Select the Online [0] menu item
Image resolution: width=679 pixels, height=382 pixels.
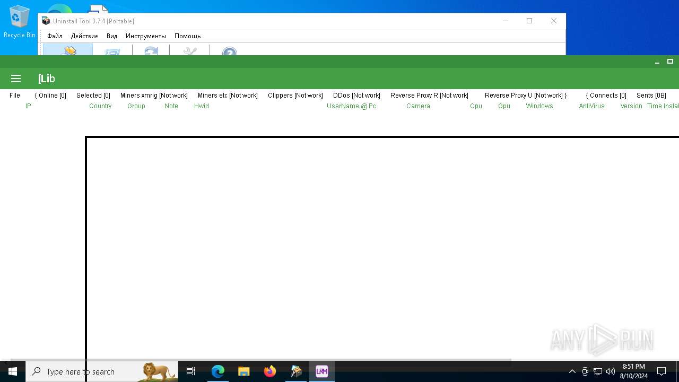[50, 95]
